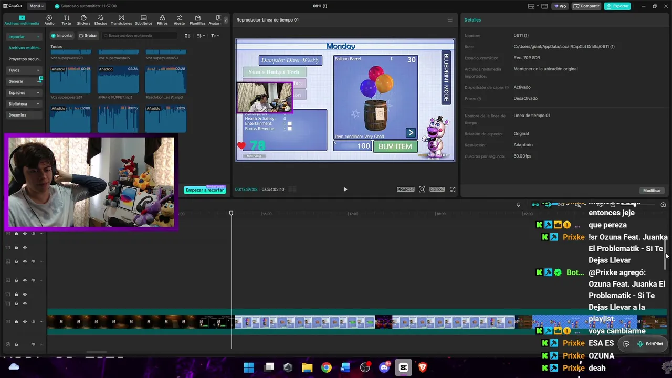Switch to the Texto tab
672x378 pixels.
[x=66, y=20]
